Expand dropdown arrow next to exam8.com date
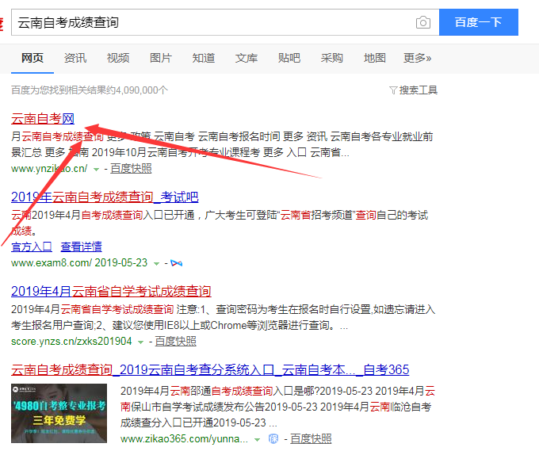539x455 pixels. tap(157, 262)
